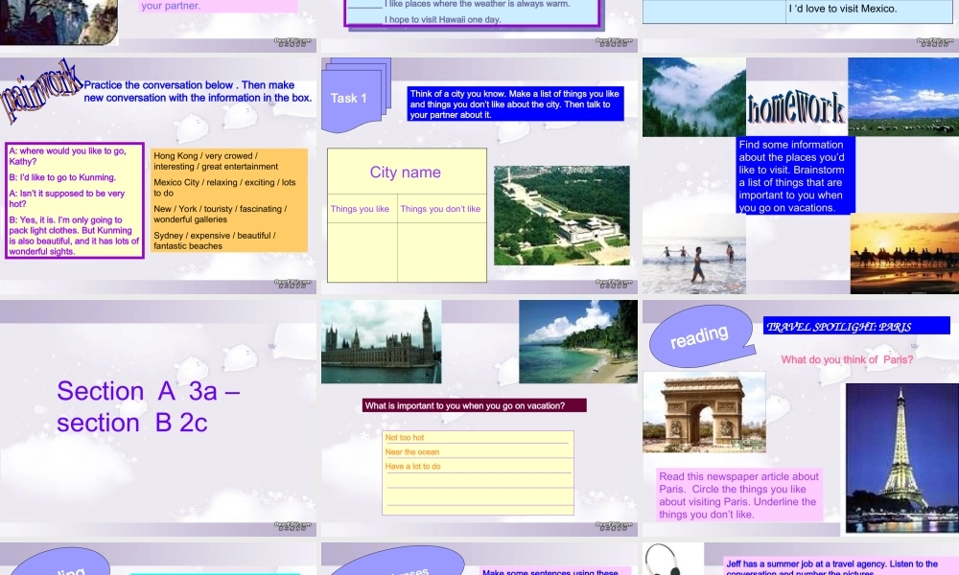Click the pairwork WordArt graphic
This screenshot has width=959, height=575.
pos(40,91)
